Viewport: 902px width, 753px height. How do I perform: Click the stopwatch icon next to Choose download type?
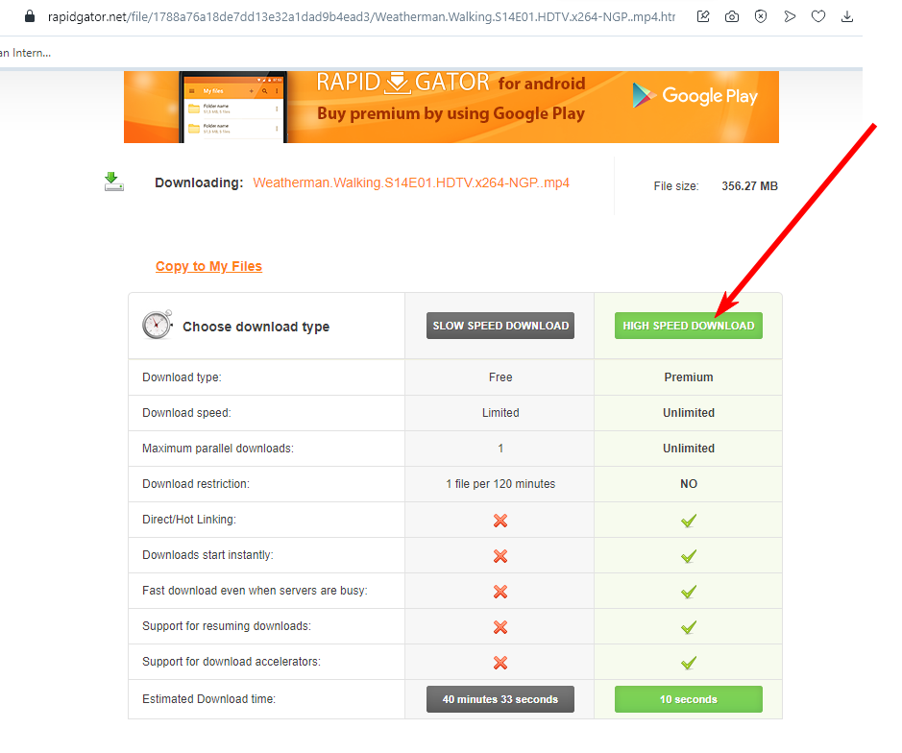tap(157, 325)
